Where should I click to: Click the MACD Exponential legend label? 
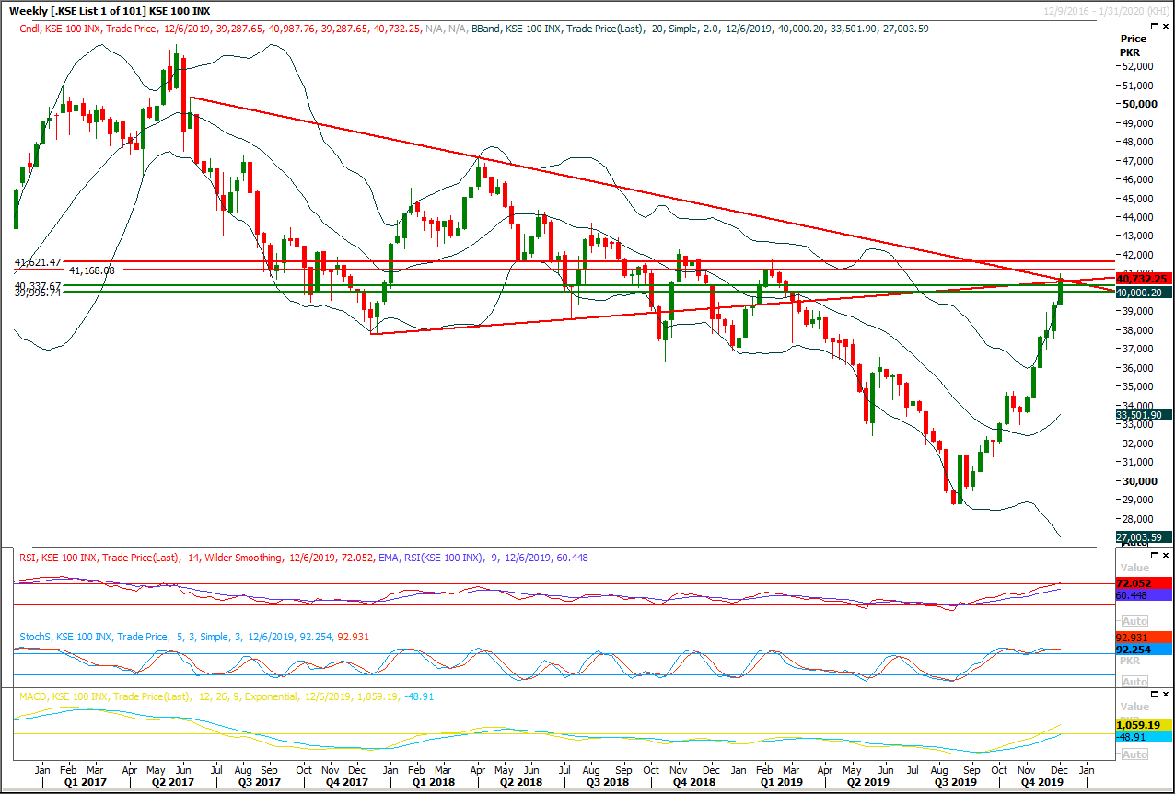pyautogui.click(x=227, y=696)
